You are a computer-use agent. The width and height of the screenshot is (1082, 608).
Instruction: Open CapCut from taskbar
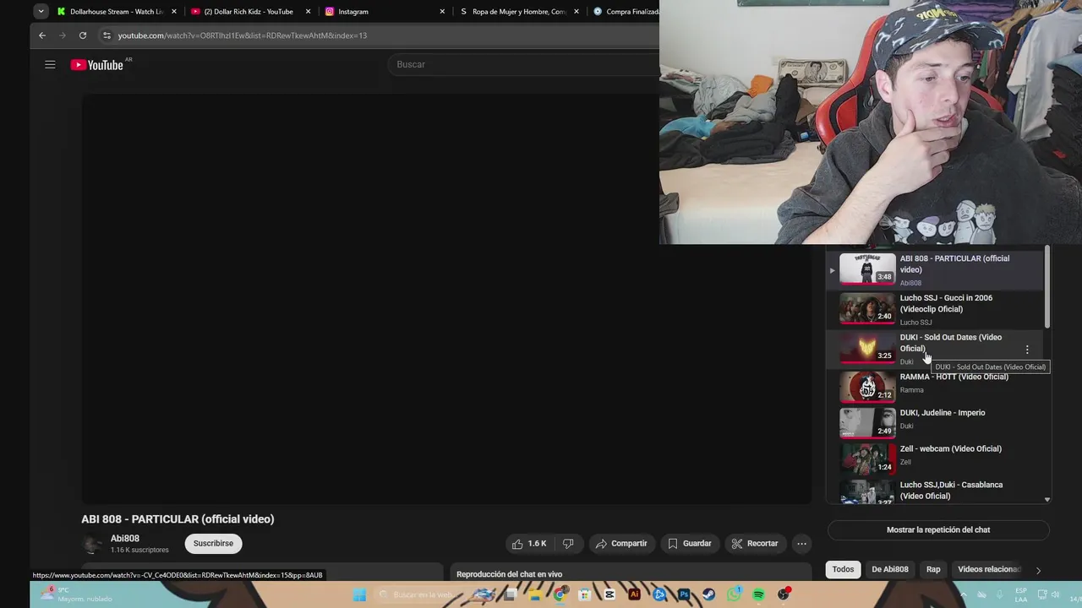609,594
